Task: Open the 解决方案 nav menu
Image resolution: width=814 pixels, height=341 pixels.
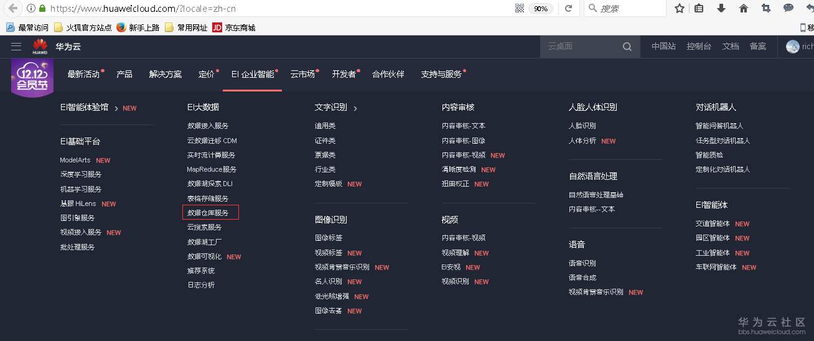Action: tap(166, 74)
